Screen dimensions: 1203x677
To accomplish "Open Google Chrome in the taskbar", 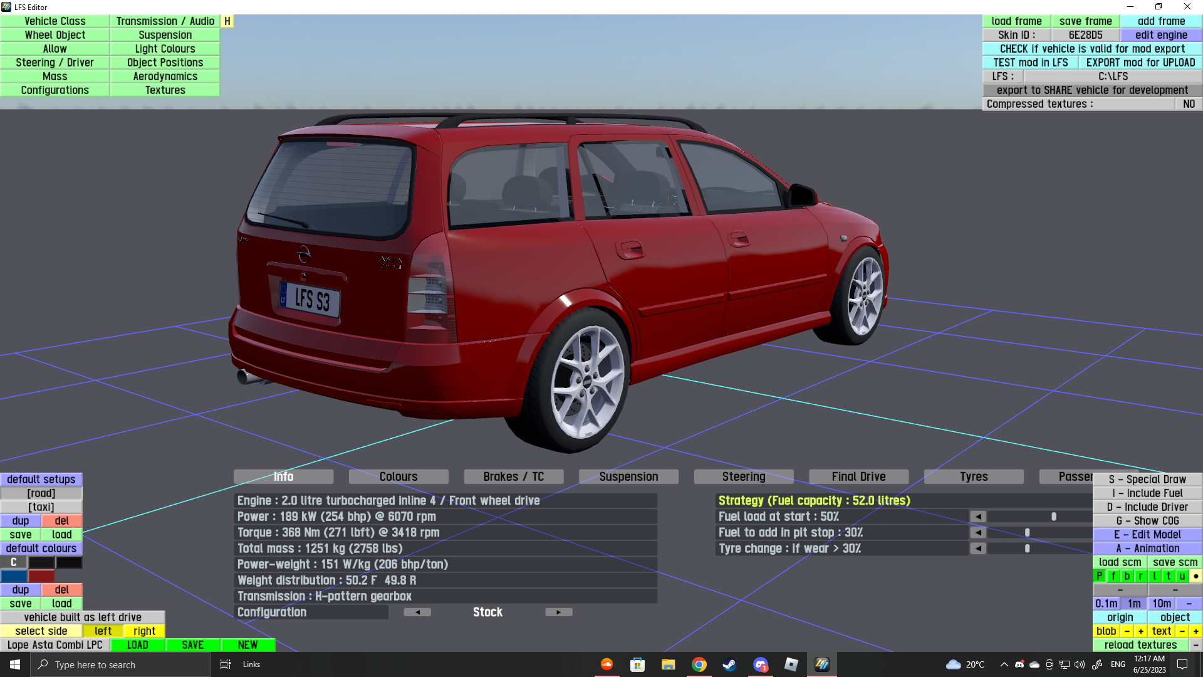I will pyautogui.click(x=699, y=664).
